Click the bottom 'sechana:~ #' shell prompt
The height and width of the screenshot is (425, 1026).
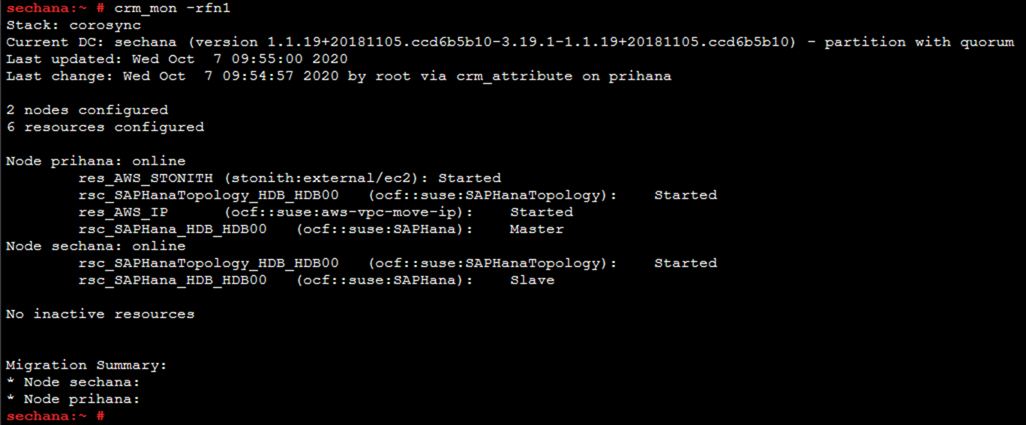click(x=55, y=417)
